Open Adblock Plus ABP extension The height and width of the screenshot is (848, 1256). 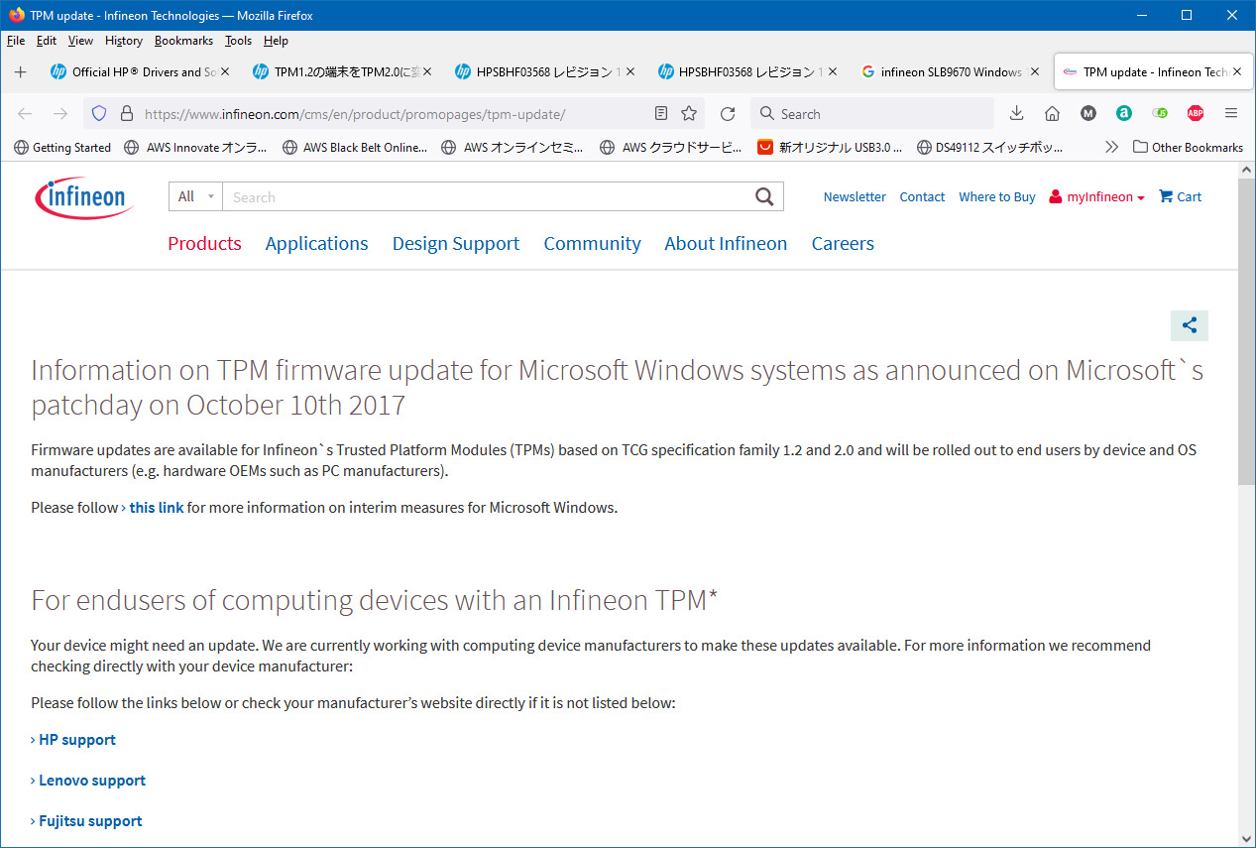pos(1196,114)
